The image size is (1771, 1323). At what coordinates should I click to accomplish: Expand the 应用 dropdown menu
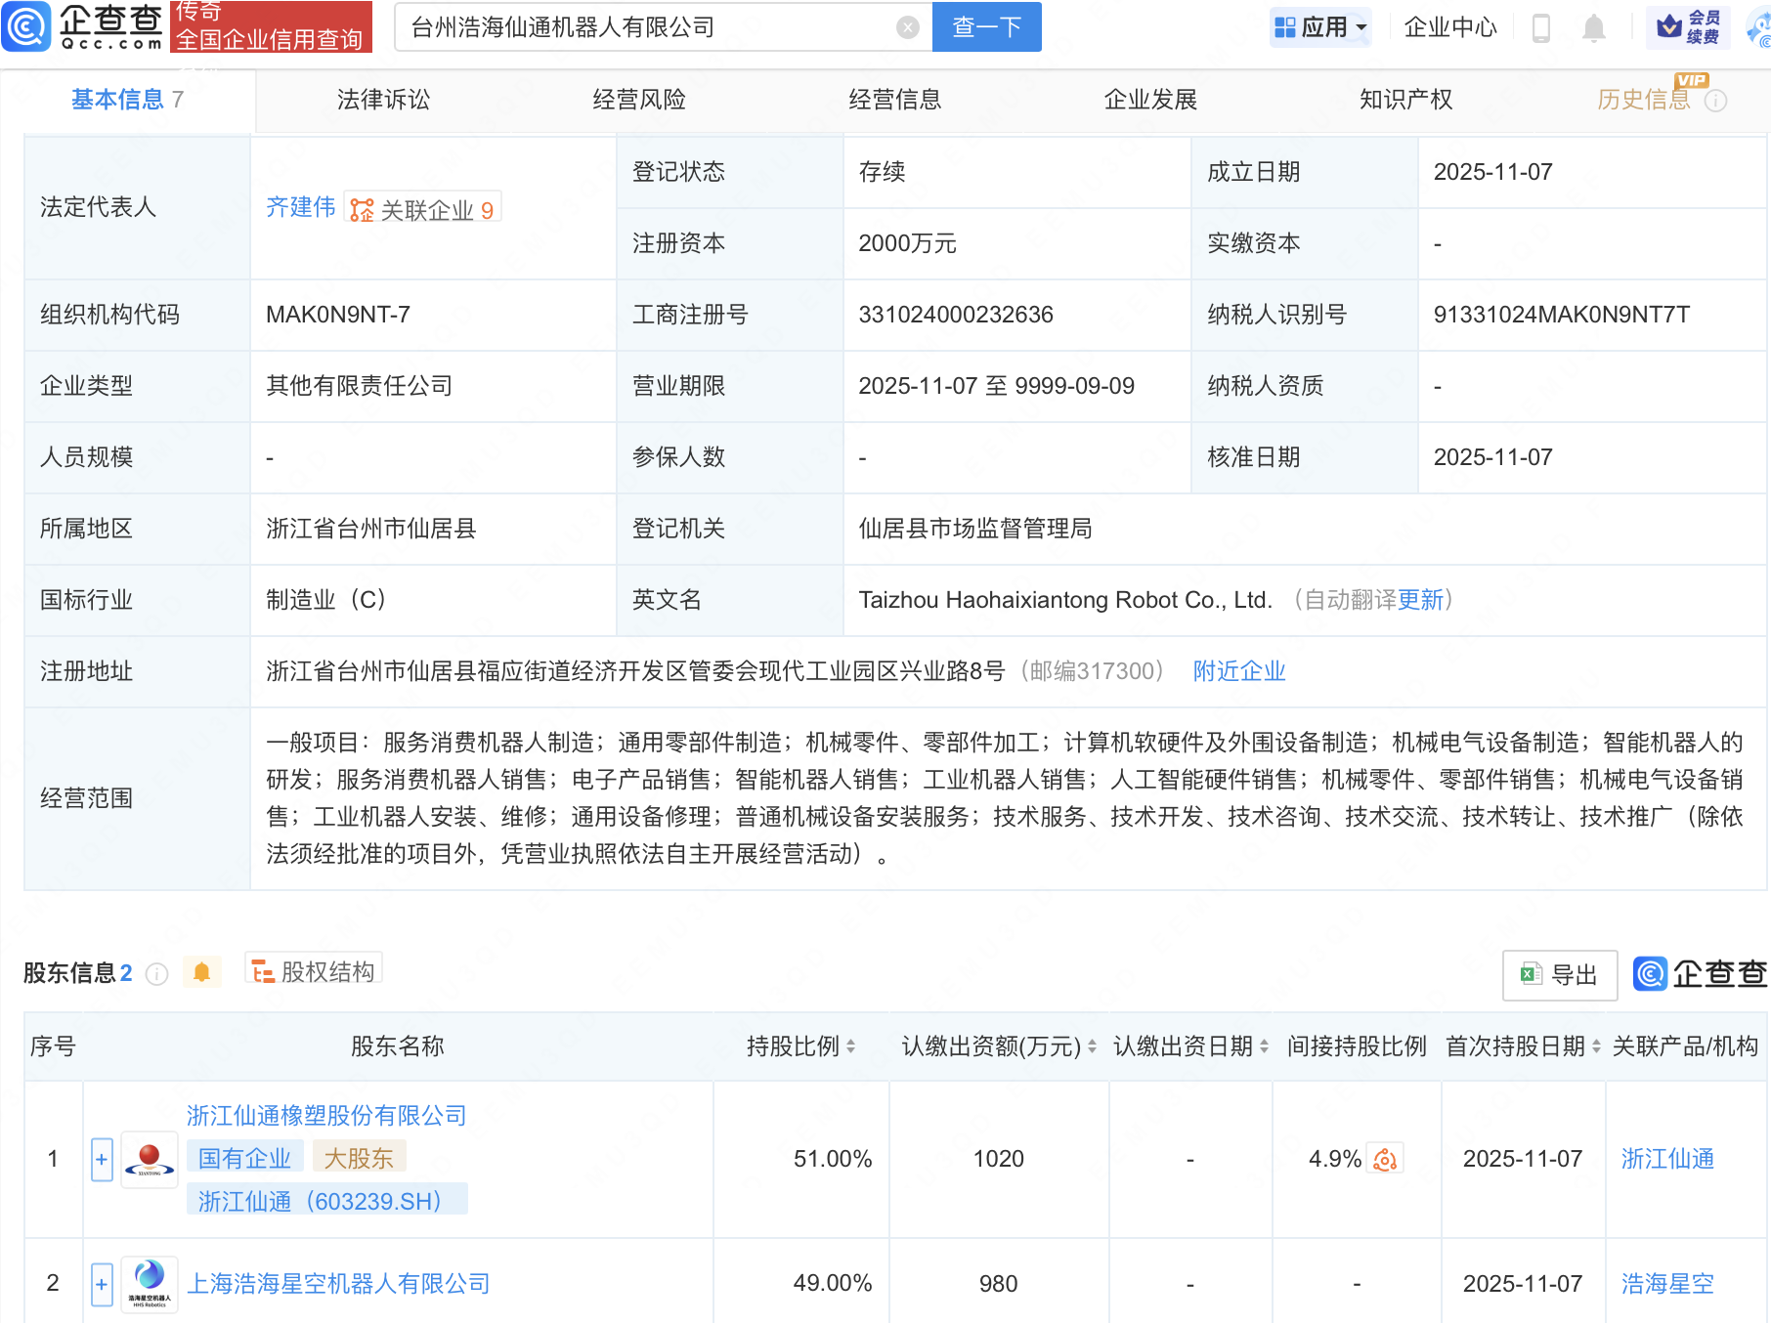pos(1320,27)
